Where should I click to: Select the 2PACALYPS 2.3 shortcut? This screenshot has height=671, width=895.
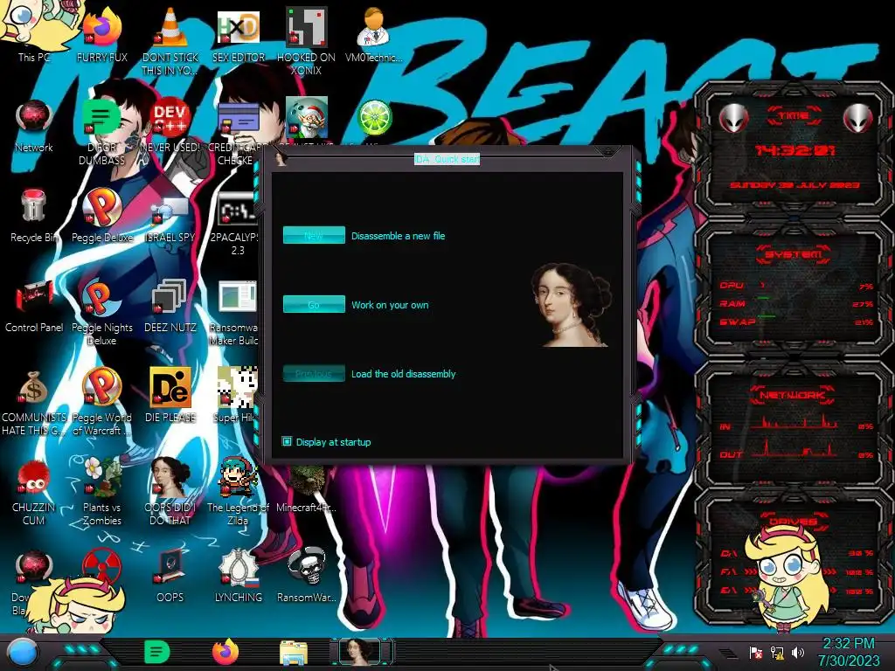[x=235, y=223]
